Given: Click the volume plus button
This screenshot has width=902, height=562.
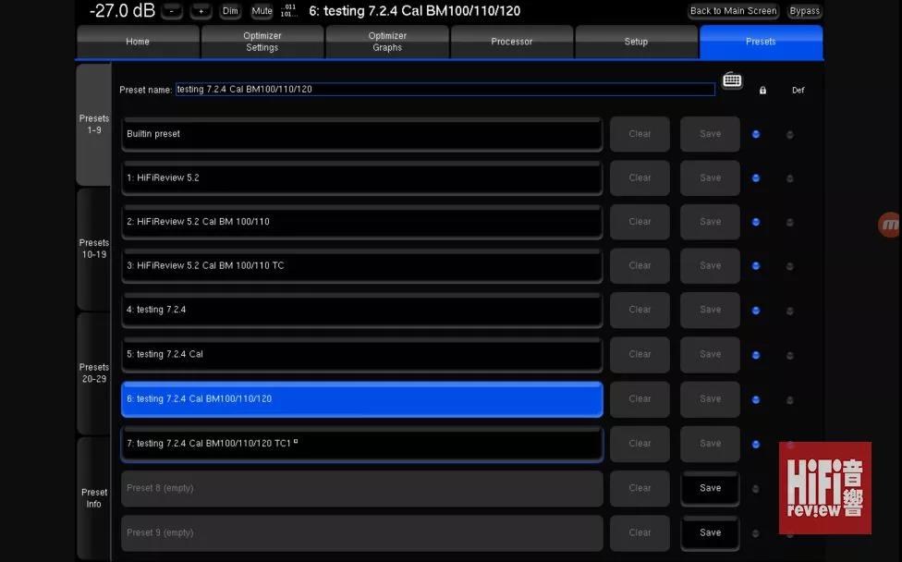Looking at the screenshot, I should 201,11.
